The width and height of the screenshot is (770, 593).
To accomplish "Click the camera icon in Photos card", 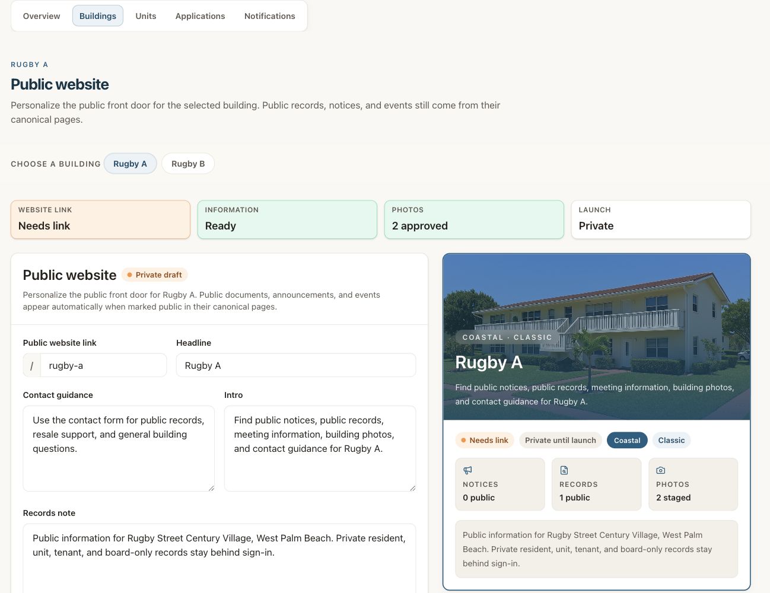I will click(660, 470).
